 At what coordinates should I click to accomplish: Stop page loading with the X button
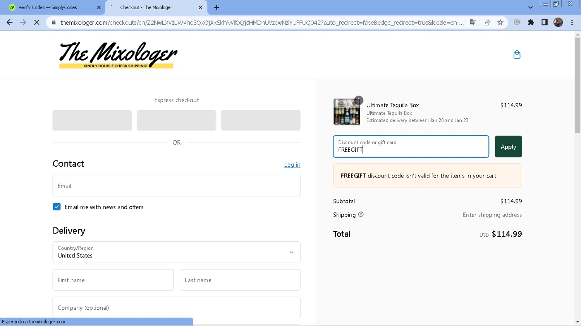coord(37,22)
